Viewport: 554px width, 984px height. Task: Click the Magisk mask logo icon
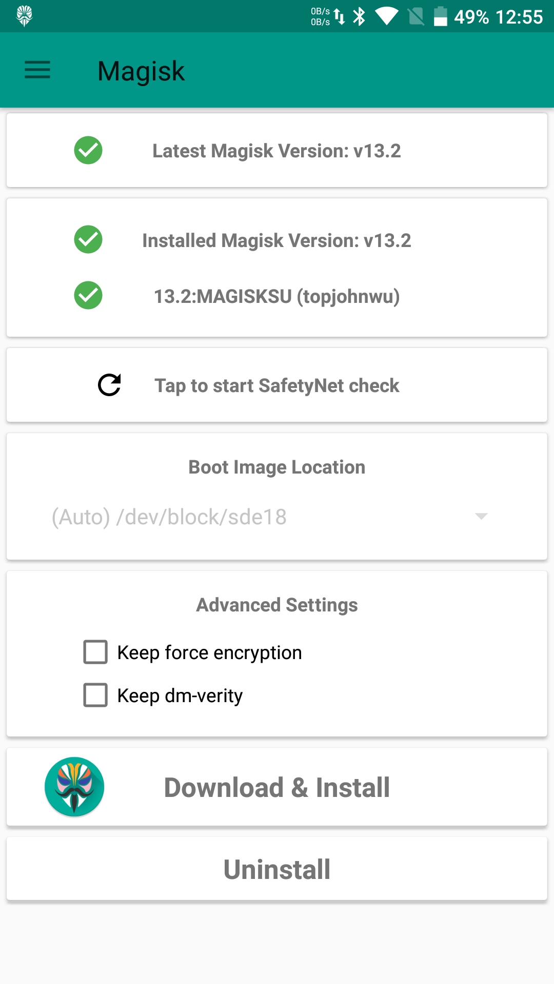tap(74, 787)
